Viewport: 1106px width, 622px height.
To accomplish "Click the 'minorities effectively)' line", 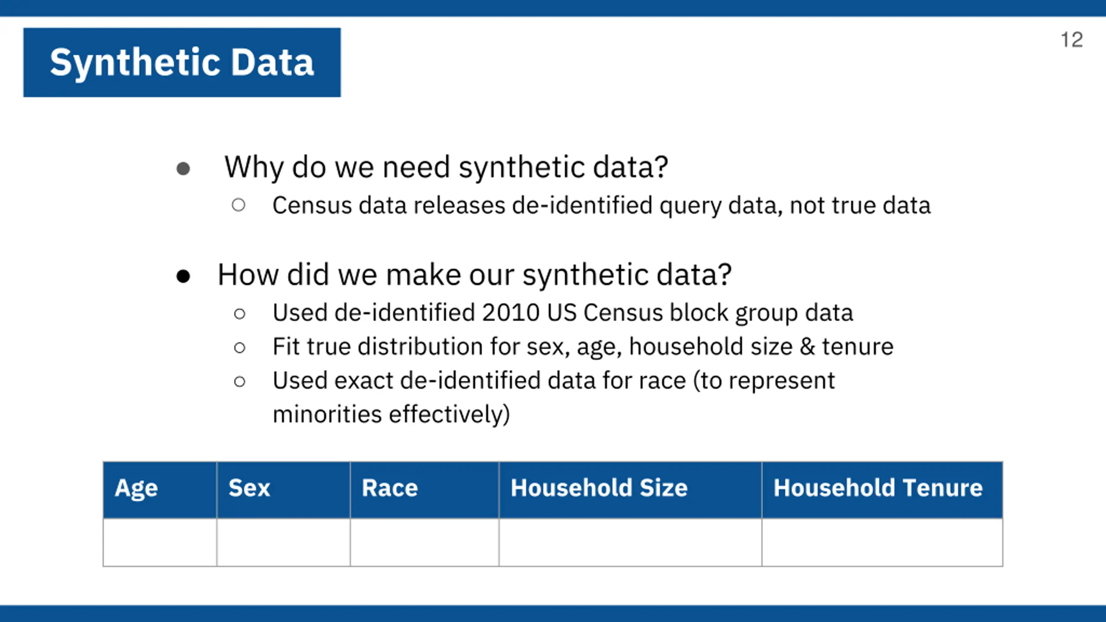I will click(391, 415).
